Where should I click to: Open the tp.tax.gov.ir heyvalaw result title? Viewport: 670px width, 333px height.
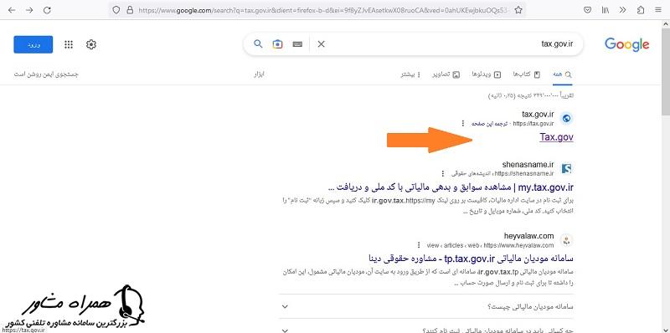click(x=471, y=259)
